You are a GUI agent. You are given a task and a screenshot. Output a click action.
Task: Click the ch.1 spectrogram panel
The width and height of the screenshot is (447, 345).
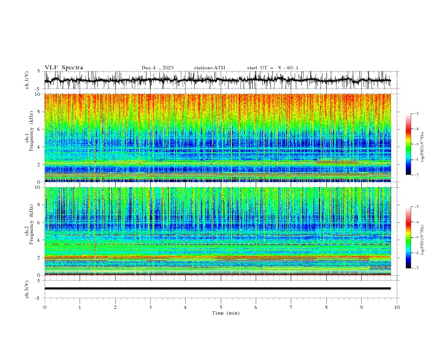[217, 138]
